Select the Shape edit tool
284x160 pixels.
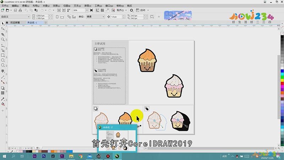pyautogui.click(x=3, y=29)
